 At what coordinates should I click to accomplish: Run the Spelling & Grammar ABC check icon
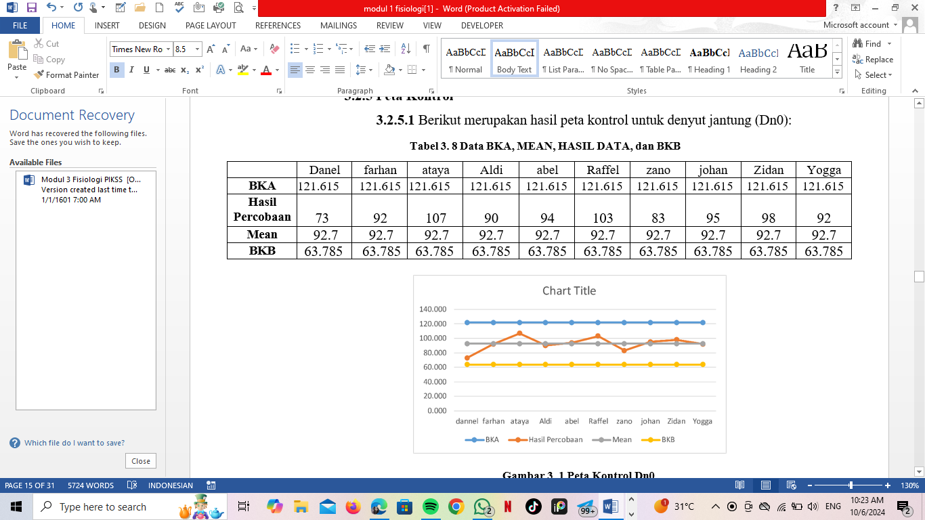coord(179,8)
